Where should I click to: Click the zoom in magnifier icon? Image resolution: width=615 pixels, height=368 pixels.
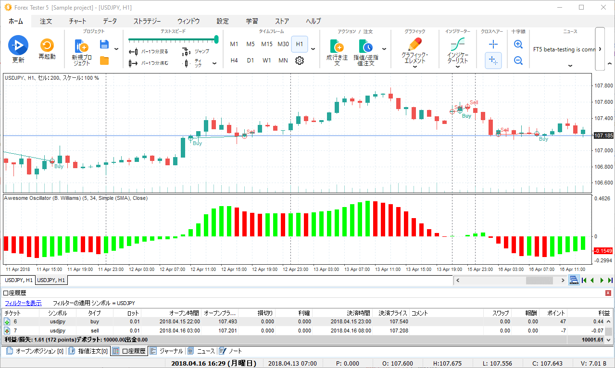518,44
